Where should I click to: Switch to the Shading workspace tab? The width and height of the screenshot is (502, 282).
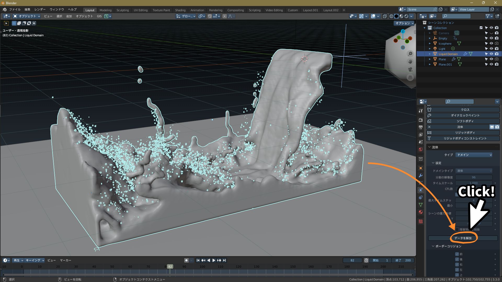[x=180, y=10]
